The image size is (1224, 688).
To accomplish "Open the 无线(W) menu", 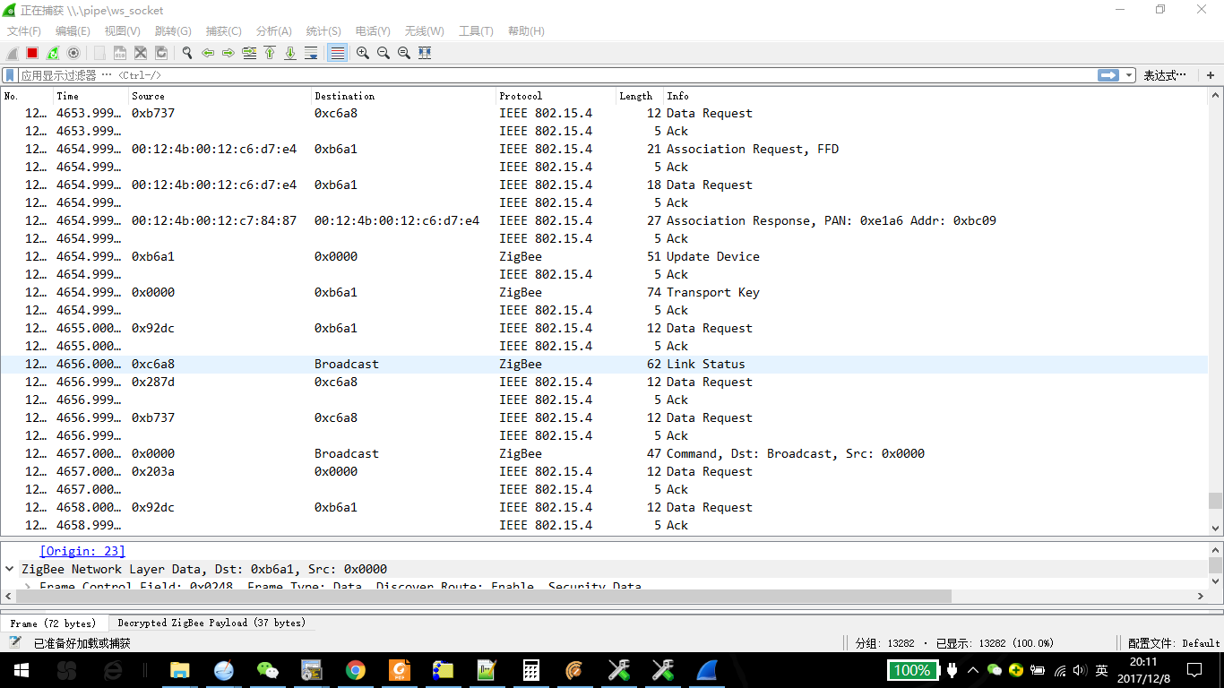I will 425,31.
